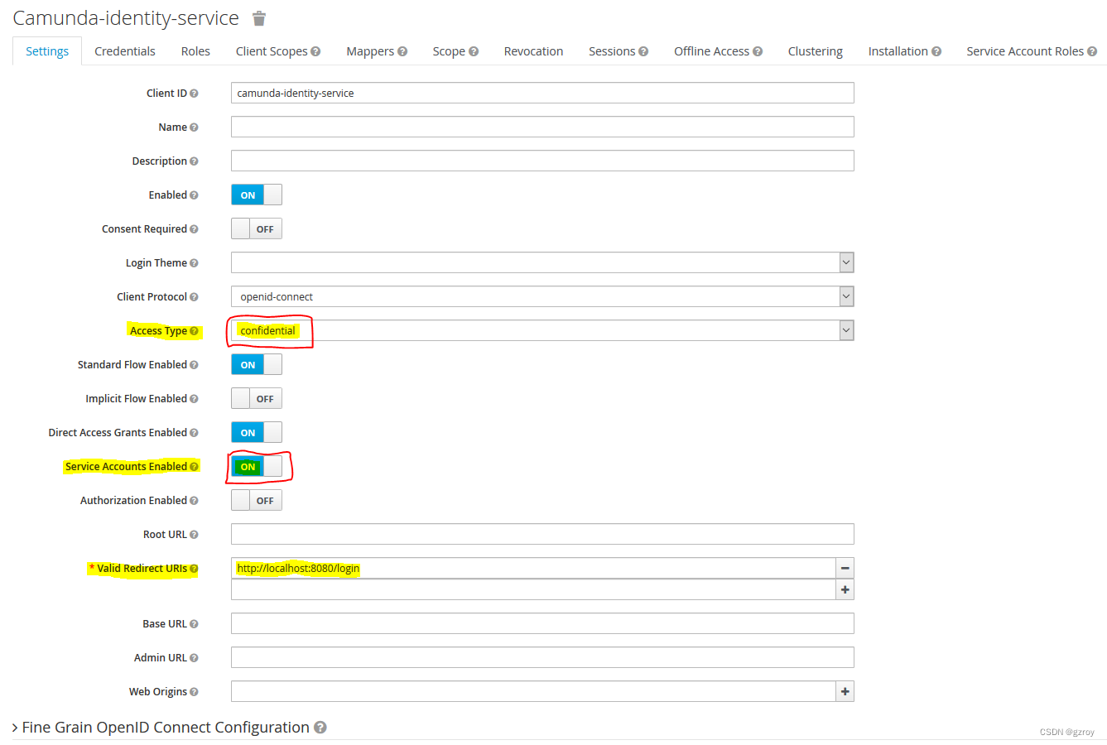Show help icon beside Enabled label
This screenshot has width=1107, height=745.
(194, 195)
